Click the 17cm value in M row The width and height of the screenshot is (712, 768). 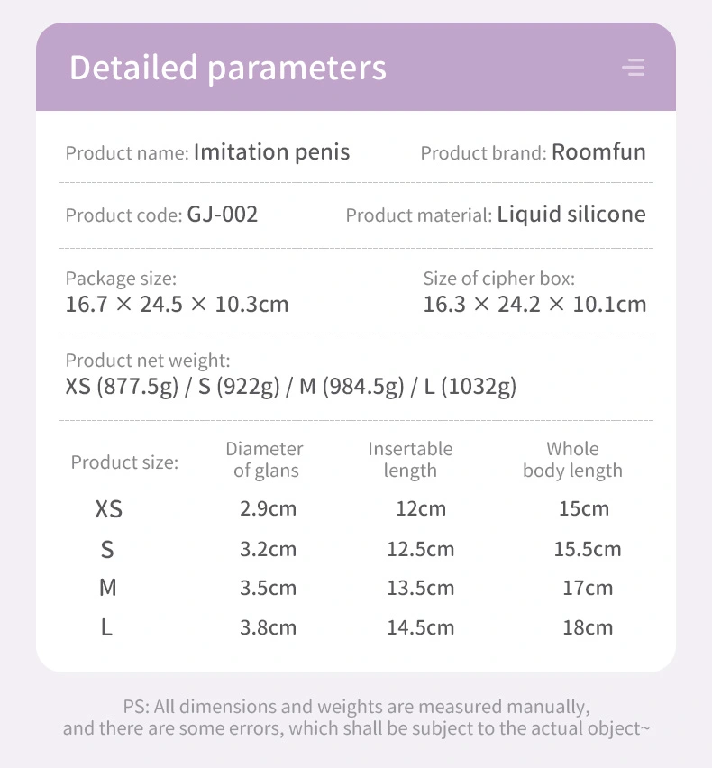click(588, 588)
